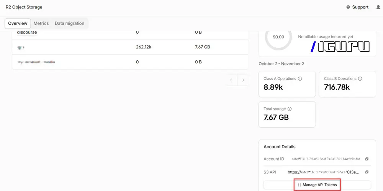This screenshot has height=191, width=383.
Task: Switch to the Overview tab
Action: [x=18, y=23]
